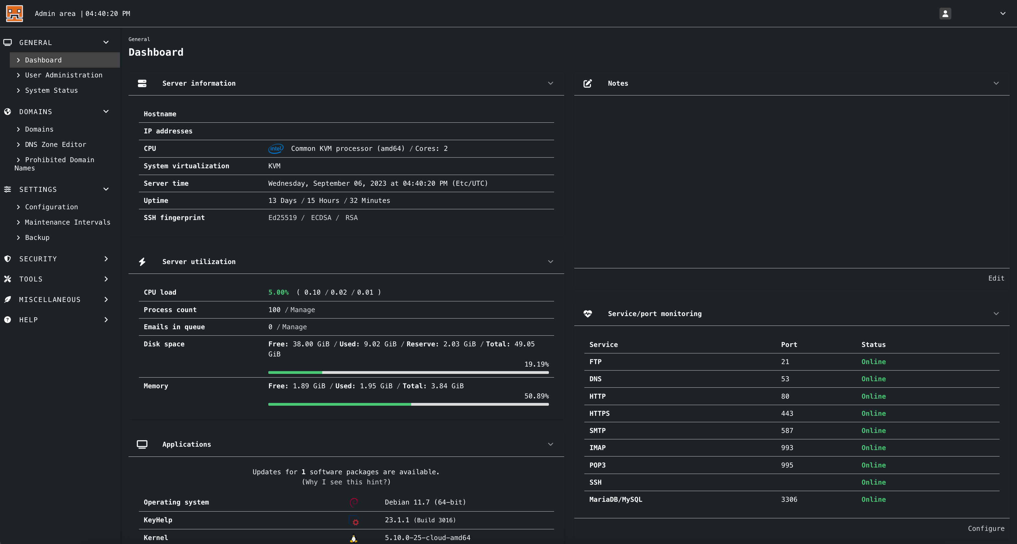
Task: Open User Administration menu item
Action: [x=64, y=75]
